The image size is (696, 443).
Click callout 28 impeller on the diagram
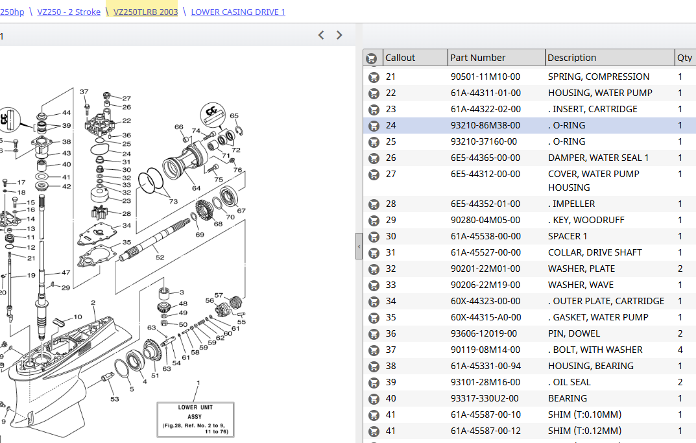126,213
